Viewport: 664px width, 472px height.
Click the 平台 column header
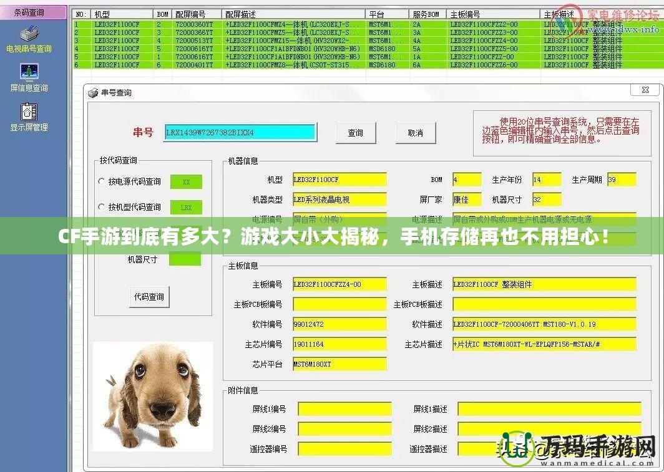387,14
